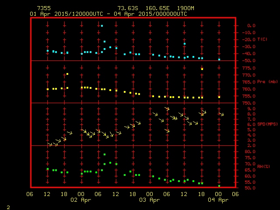
Task: Click the 760.0 pressure tick label
Action: (249, 89)
